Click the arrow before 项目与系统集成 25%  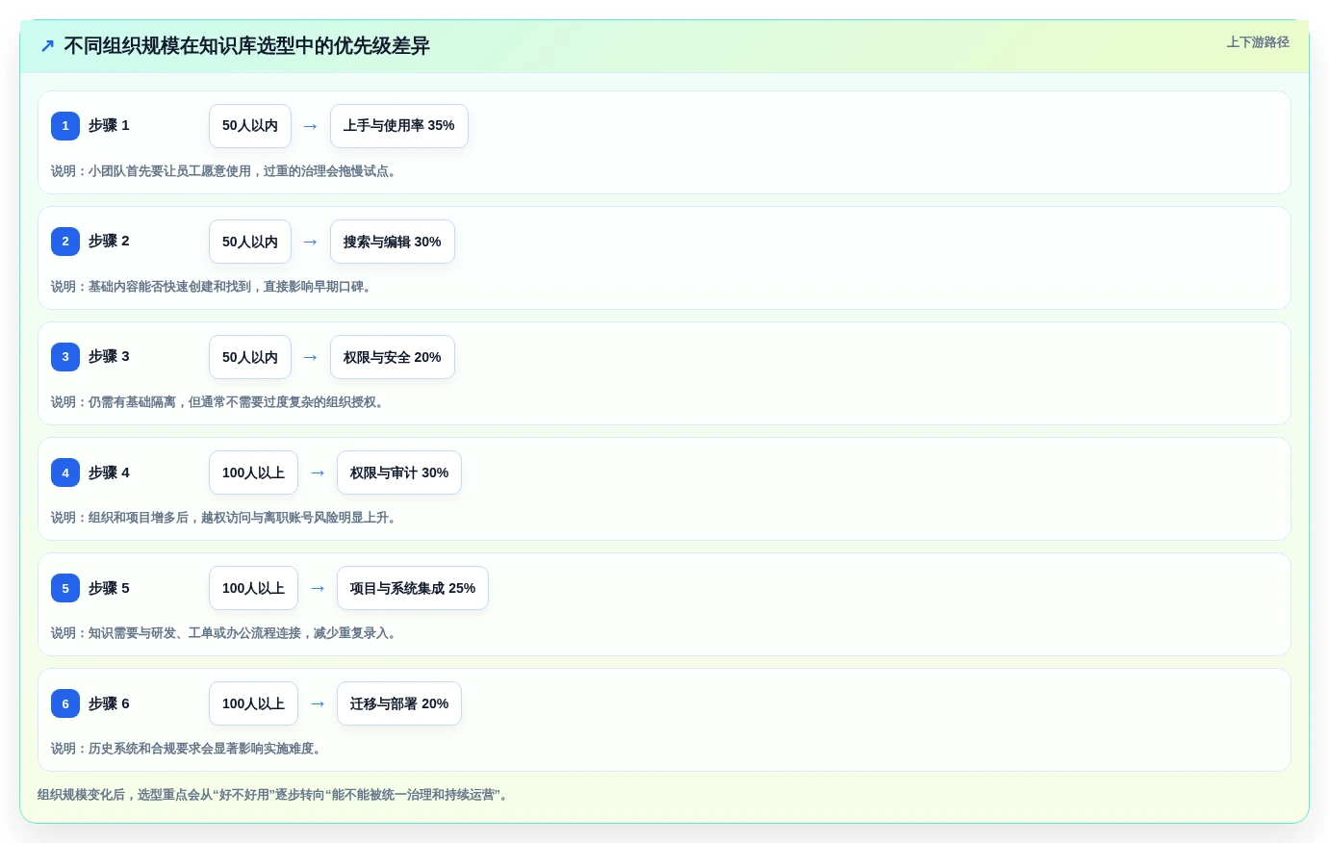click(x=318, y=588)
